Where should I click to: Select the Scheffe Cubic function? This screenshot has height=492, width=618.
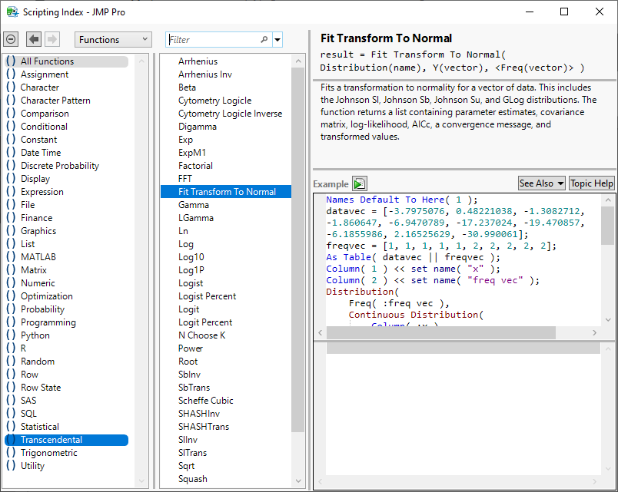(x=205, y=401)
